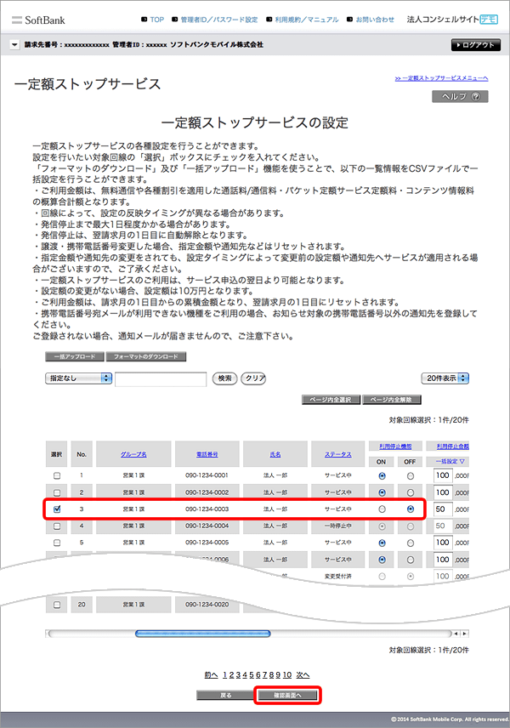The image size is (510, 728).
Task: Select OFF radio for 090-1234-0001
Action: [x=411, y=476]
